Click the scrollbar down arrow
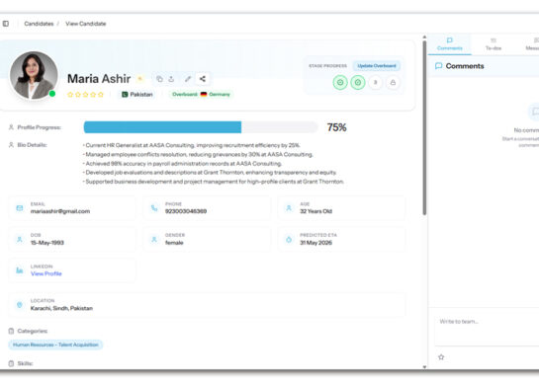Image resolution: width=539 pixels, height=383 pixels. point(424,367)
